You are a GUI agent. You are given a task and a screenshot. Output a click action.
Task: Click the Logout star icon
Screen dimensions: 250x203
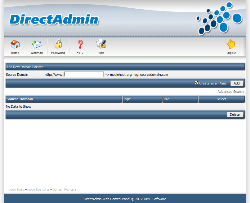[231, 44]
